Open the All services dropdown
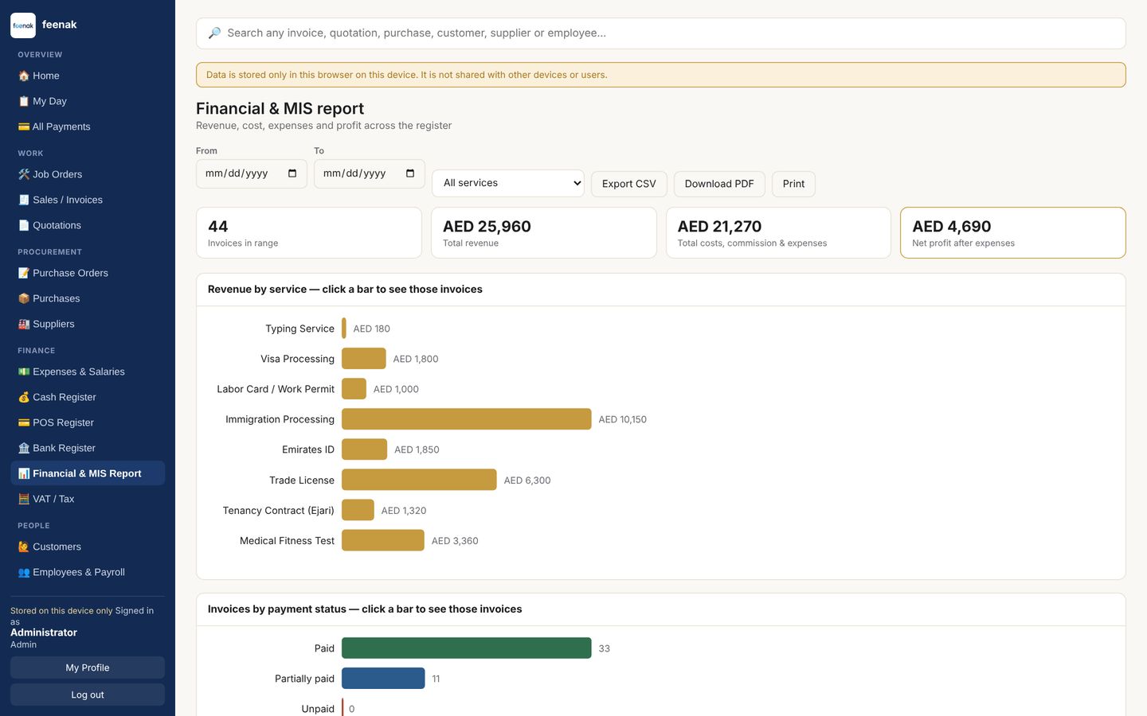 (508, 183)
